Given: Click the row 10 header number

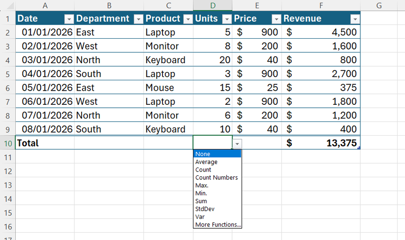Looking at the screenshot, I should click(x=7, y=144).
